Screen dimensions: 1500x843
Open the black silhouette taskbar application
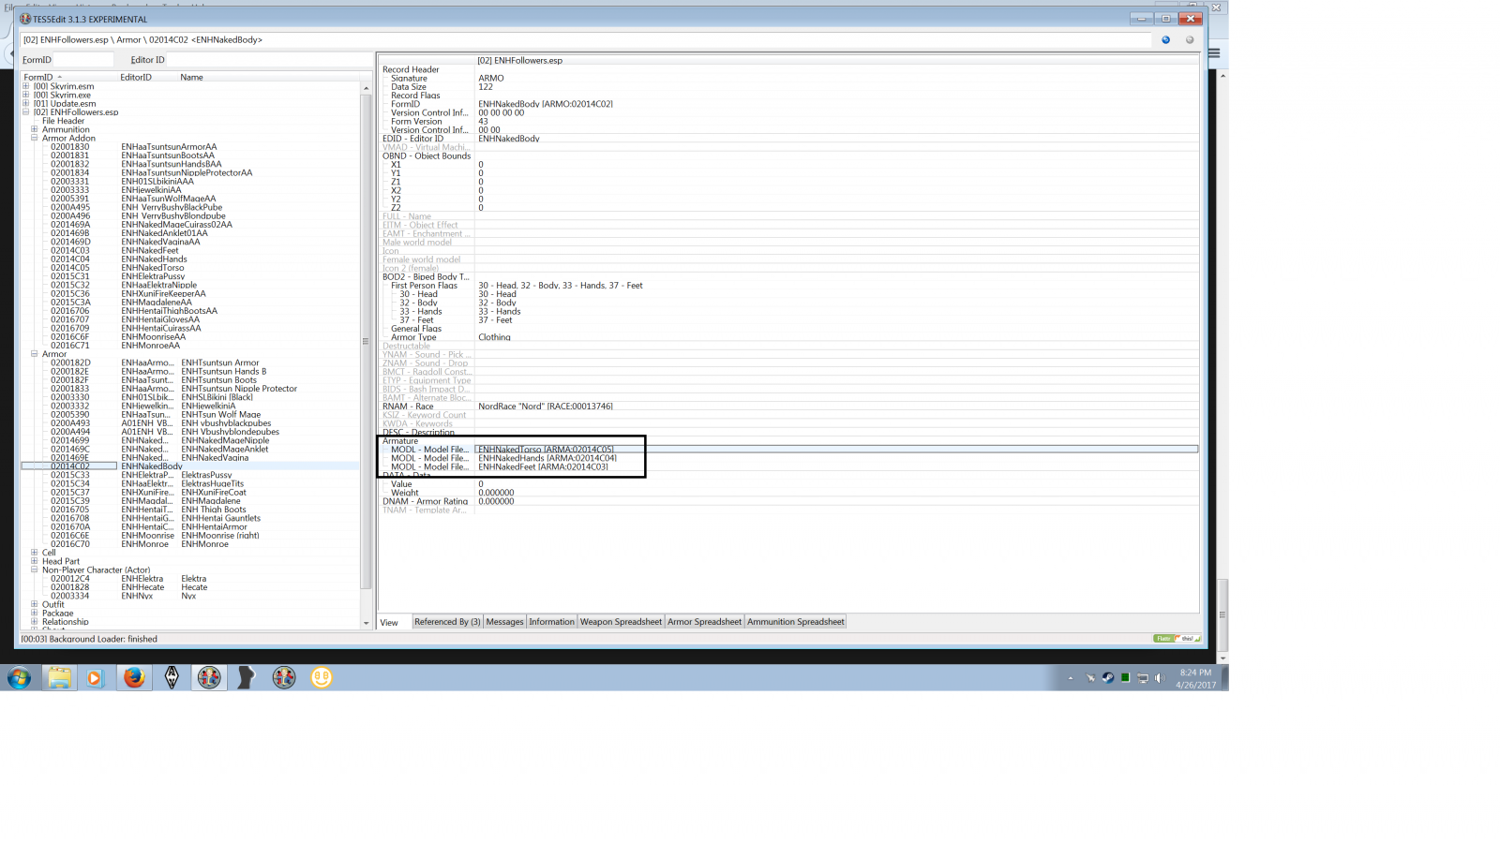pyautogui.click(x=246, y=677)
